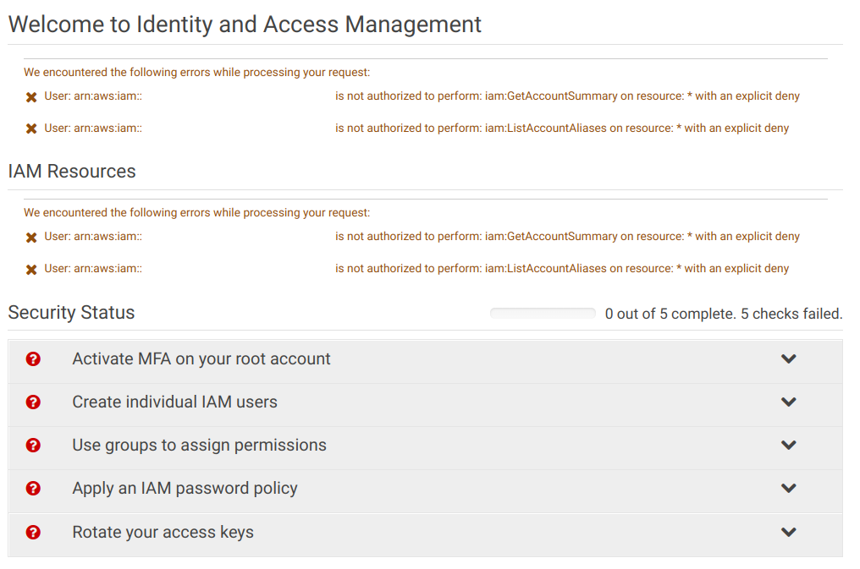Click 'User: arn:aws:iam::' in the first Welcome section error
Screen dimensions: 860x569
[x=93, y=96]
